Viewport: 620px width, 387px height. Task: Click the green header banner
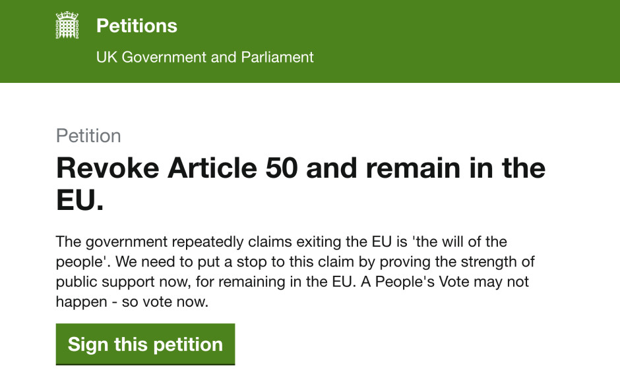396,39
